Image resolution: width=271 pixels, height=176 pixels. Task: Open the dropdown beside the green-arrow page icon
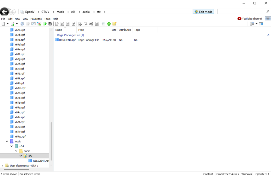coord(17,24)
